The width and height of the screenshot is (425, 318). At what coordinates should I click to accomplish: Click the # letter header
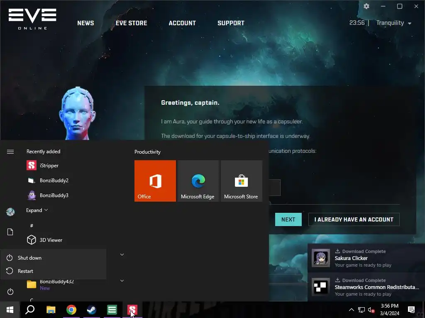(x=32, y=226)
